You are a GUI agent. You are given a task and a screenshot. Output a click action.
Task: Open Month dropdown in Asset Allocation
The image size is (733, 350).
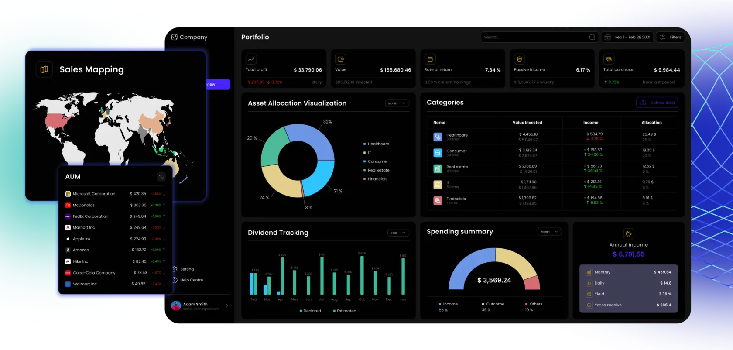(x=397, y=103)
